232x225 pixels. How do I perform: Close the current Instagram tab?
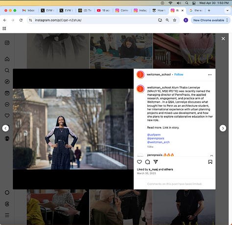(183, 10)
